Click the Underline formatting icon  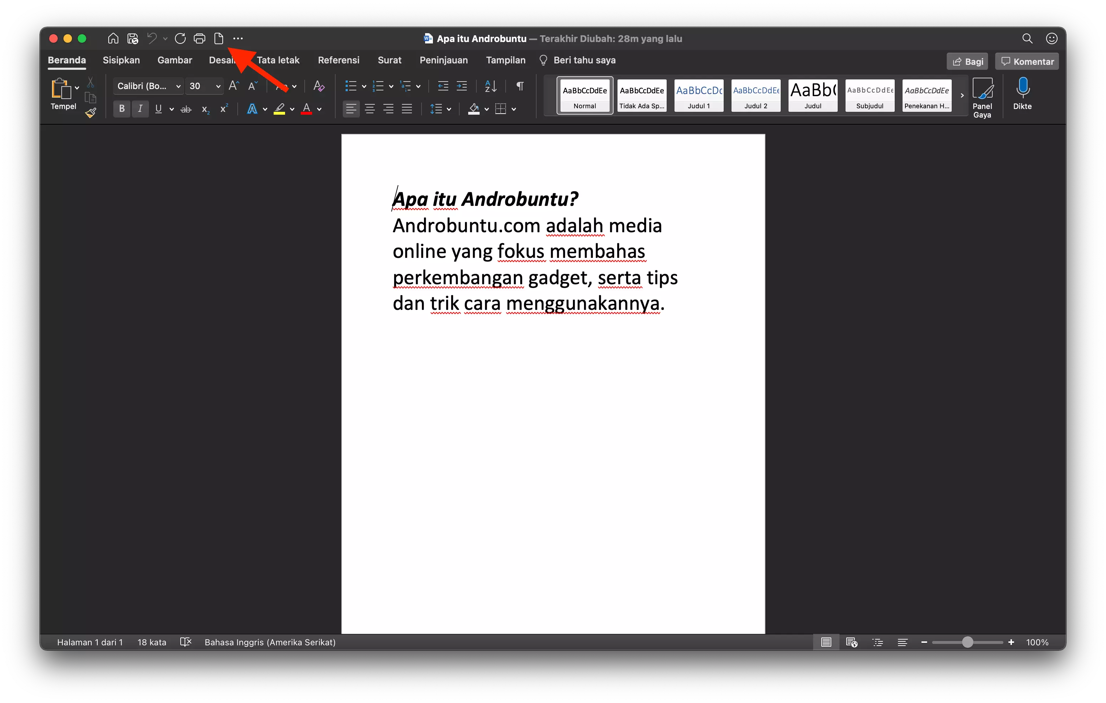point(159,109)
